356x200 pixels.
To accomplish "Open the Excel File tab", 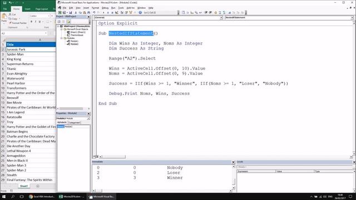I will click(x=5, y=9).
